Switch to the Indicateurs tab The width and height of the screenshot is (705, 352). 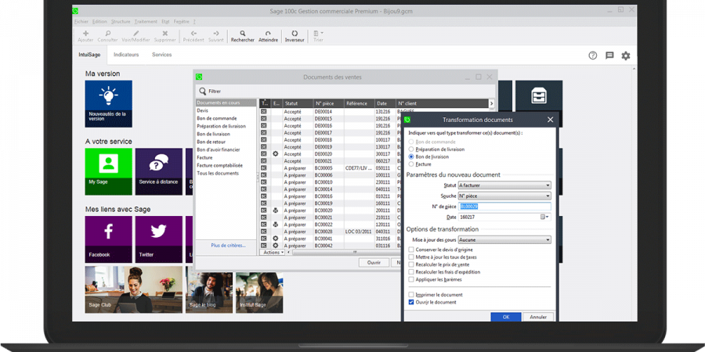[x=126, y=55]
